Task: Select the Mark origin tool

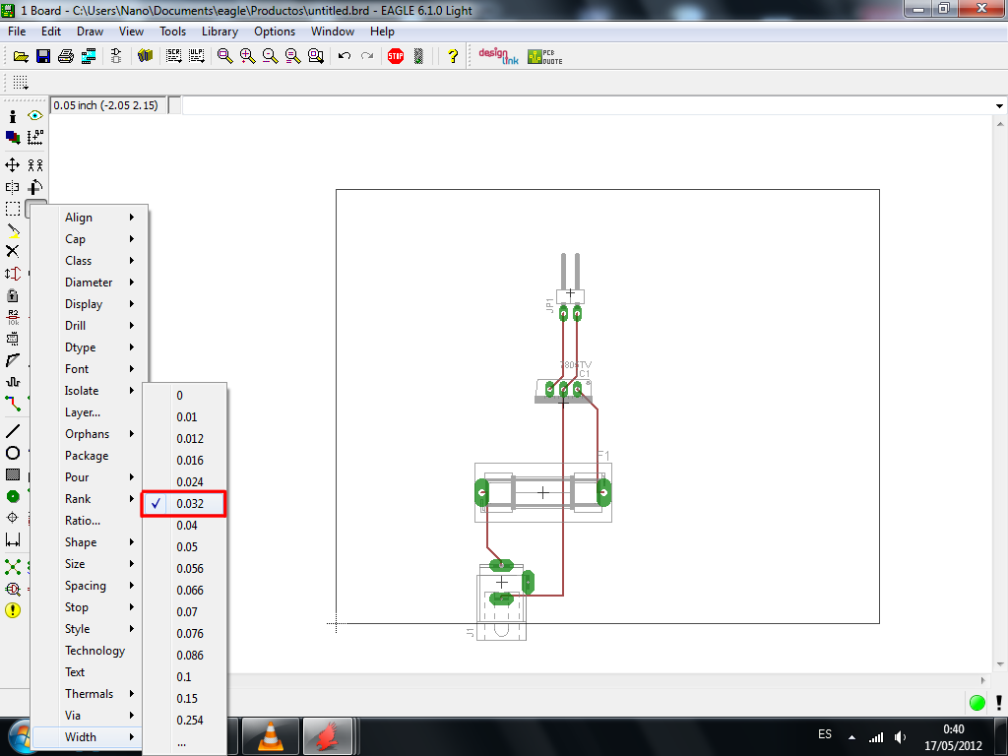Action: (x=35, y=137)
